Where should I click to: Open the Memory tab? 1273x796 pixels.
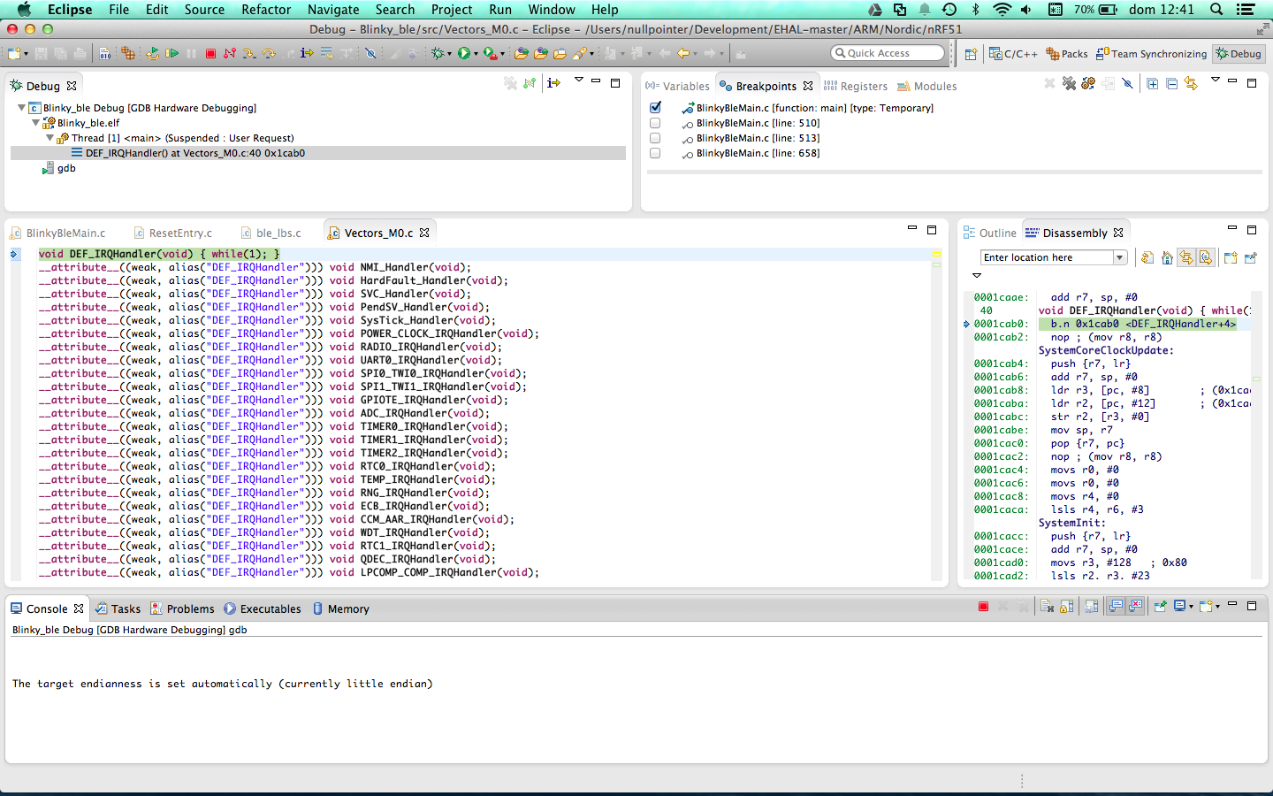pyautogui.click(x=340, y=608)
